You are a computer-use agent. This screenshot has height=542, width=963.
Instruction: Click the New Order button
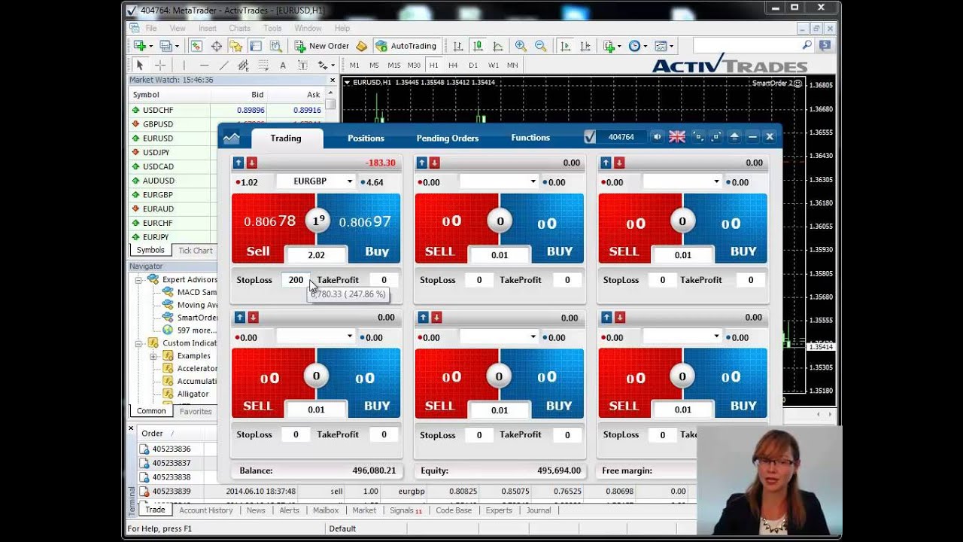point(321,46)
